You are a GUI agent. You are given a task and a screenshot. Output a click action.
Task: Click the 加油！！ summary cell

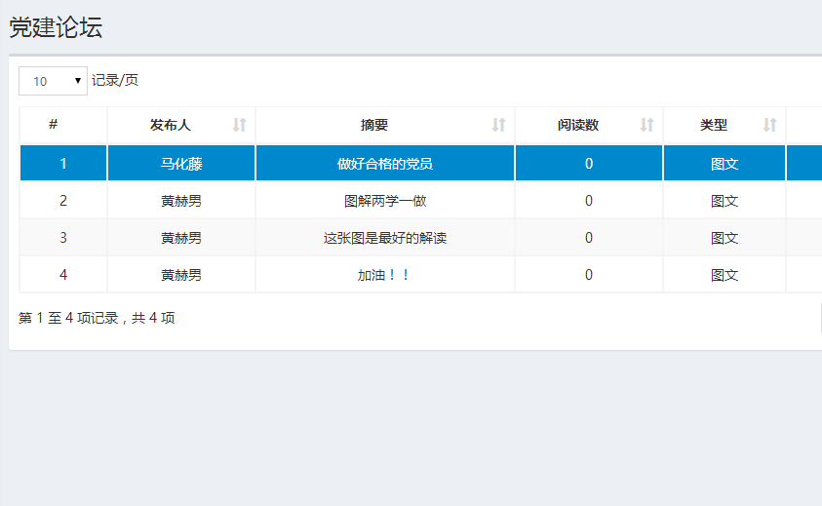384,275
